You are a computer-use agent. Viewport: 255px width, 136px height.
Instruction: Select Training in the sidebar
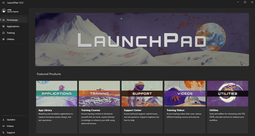[x=14, y=33]
